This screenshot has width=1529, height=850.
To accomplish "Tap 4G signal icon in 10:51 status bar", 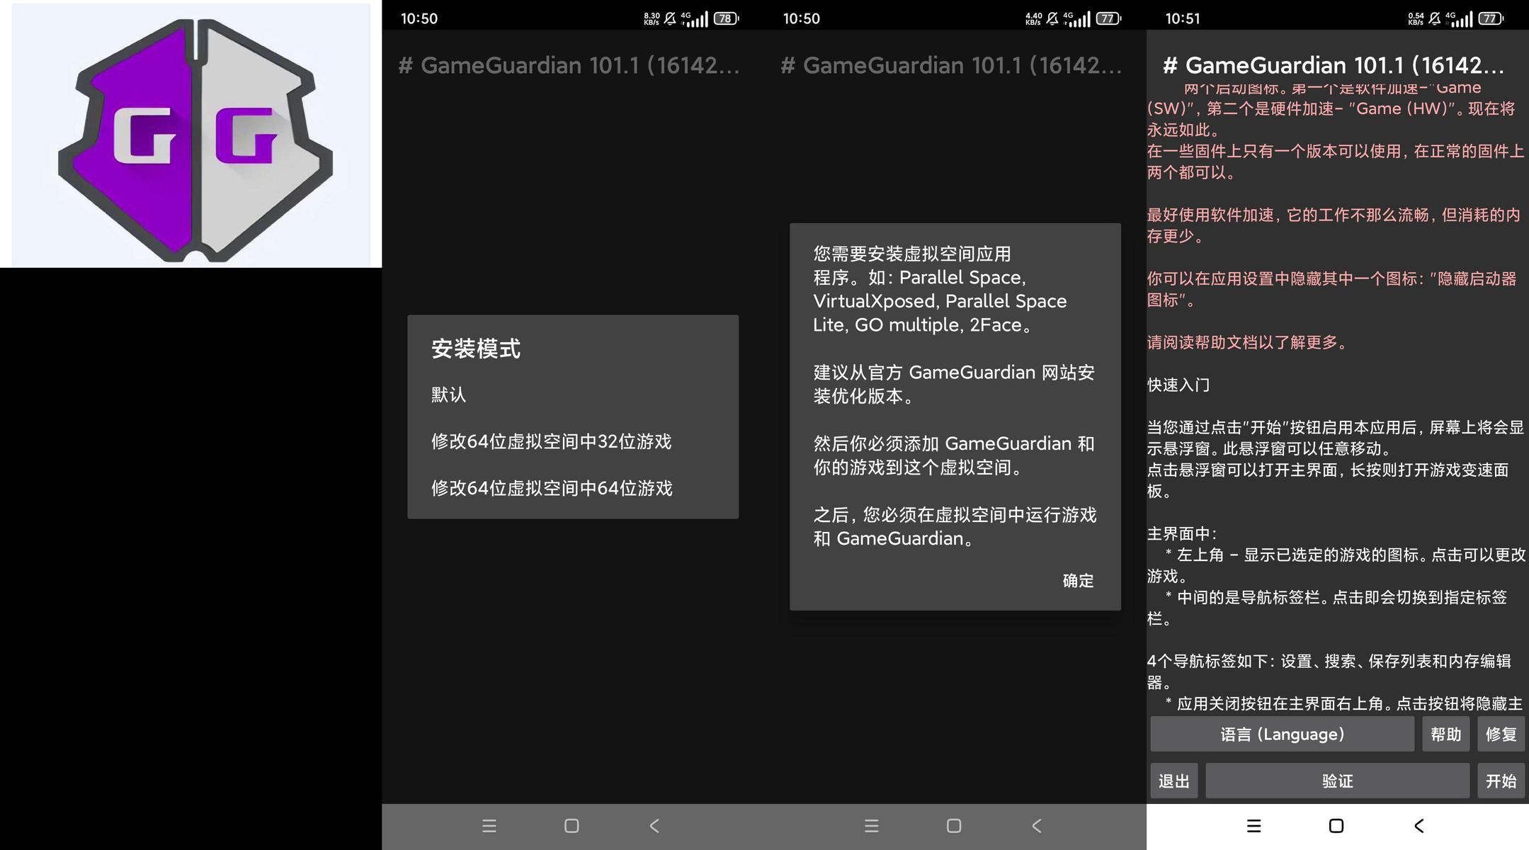I will click(x=1460, y=18).
